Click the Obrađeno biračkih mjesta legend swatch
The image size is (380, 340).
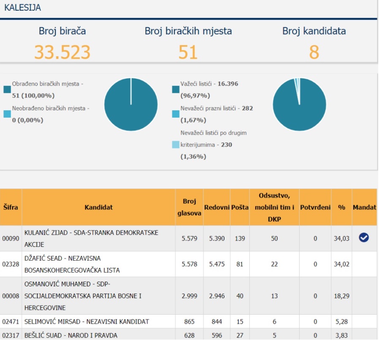[x=7, y=89]
